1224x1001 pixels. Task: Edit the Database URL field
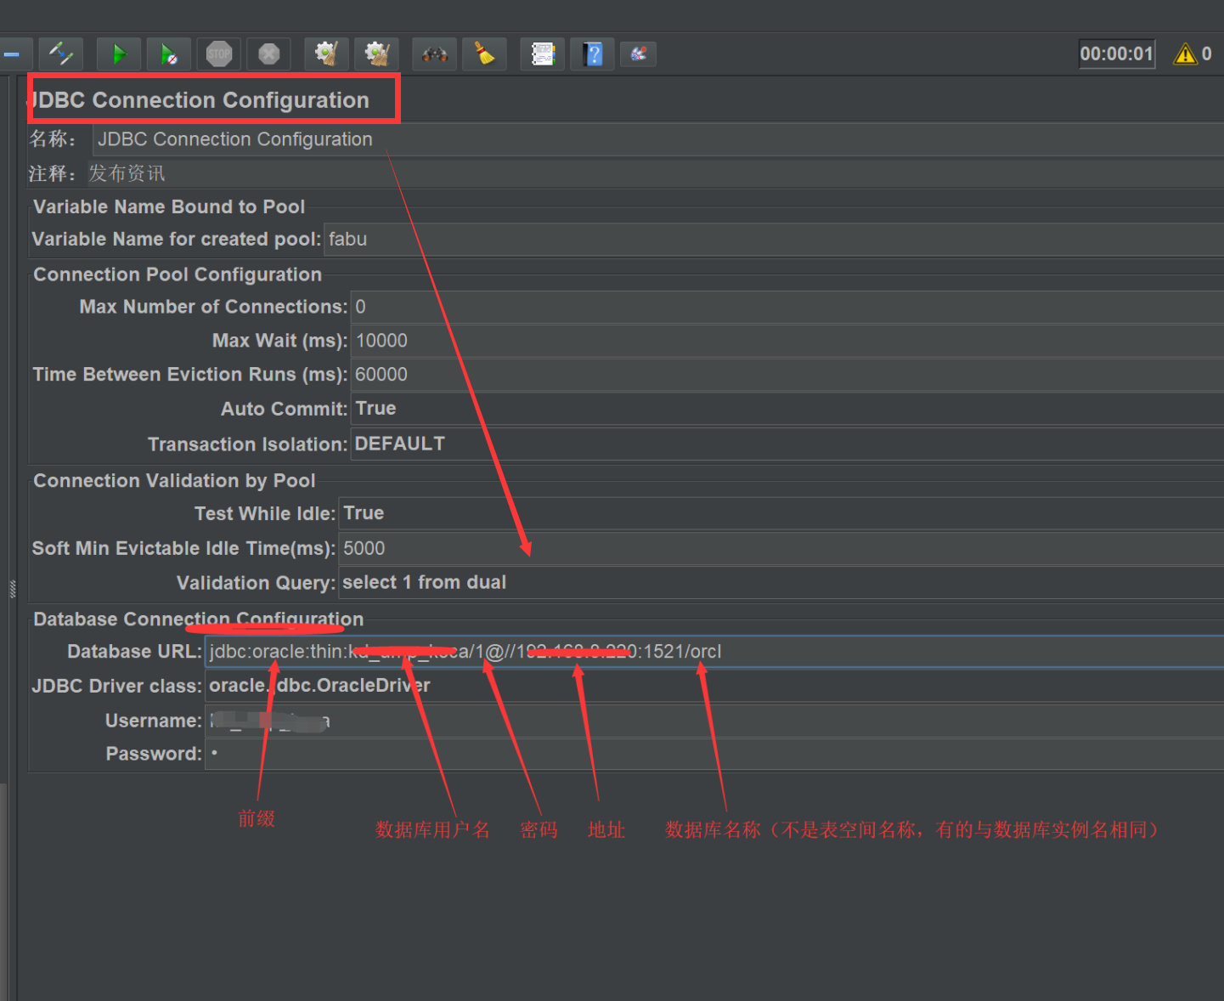[595, 651]
